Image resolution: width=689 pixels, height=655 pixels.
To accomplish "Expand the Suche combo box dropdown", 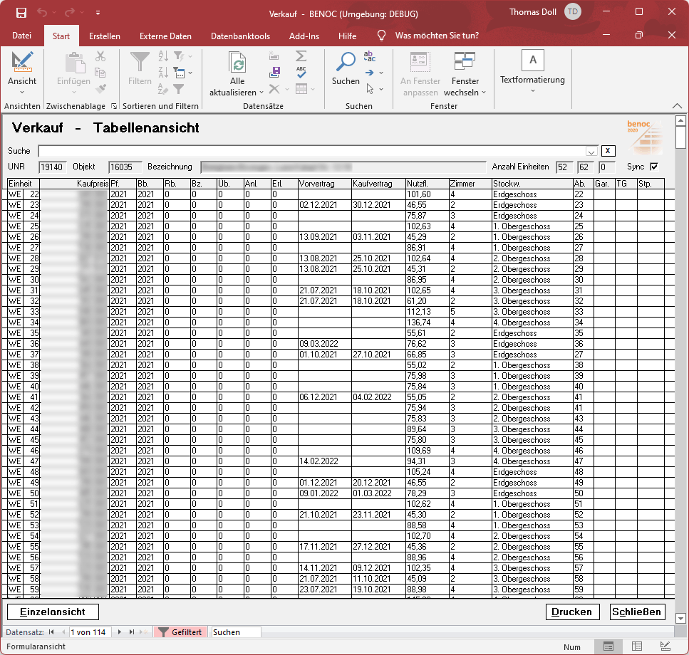I will click(x=591, y=151).
